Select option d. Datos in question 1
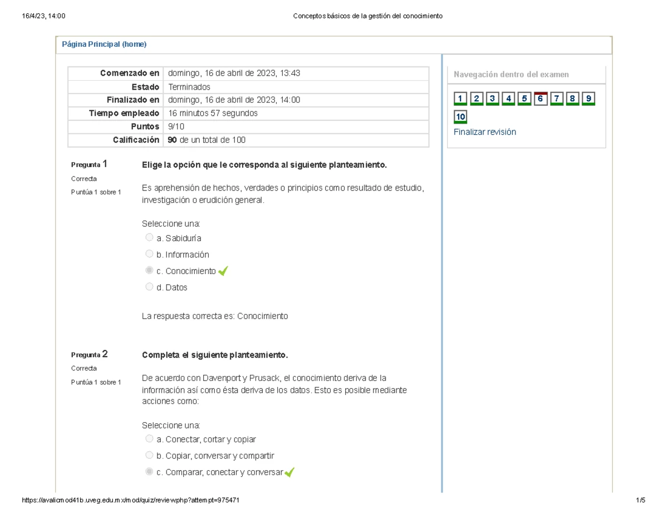Viewport: 668px width, 517px height. 149,286
